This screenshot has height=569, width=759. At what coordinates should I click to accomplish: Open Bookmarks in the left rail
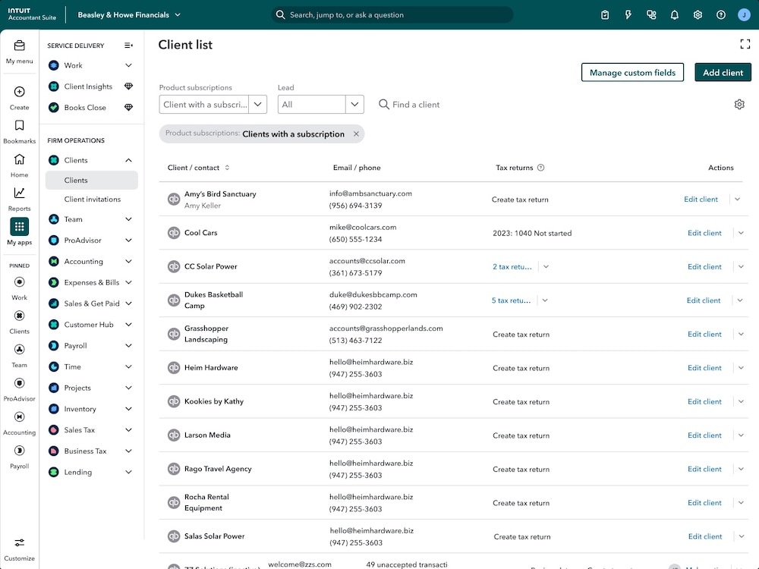18,126
